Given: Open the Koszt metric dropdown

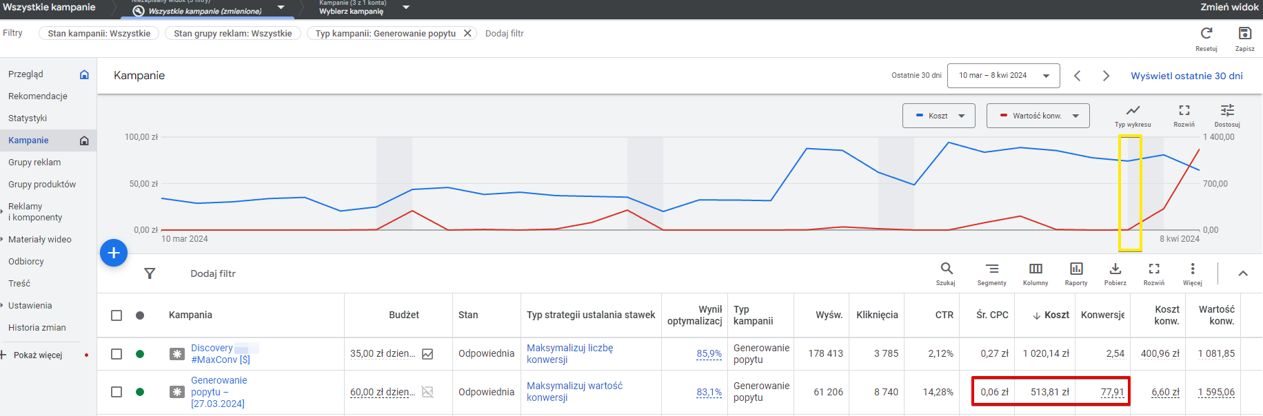Looking at the screenshot, I should pyautogui.click(x=938, y=116).
